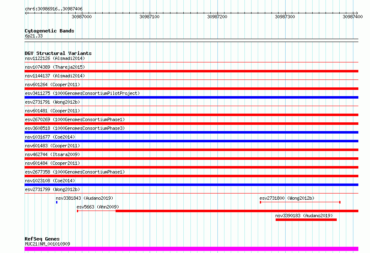Open variant nsv1074389 (Thareja2015)

55,67
